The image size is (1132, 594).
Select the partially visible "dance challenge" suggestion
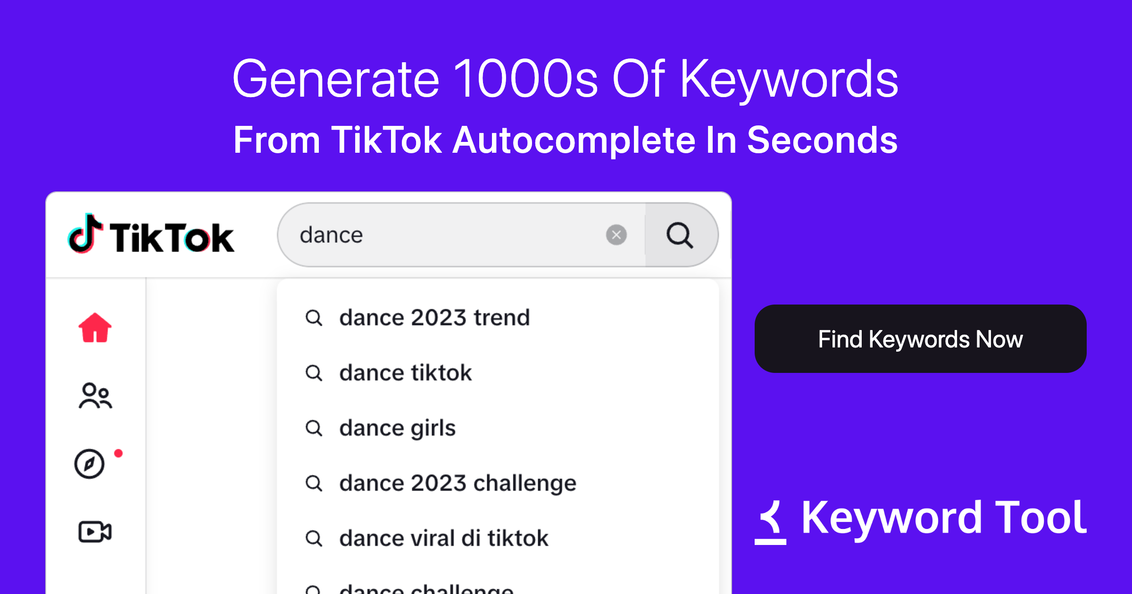pos(426,589)
